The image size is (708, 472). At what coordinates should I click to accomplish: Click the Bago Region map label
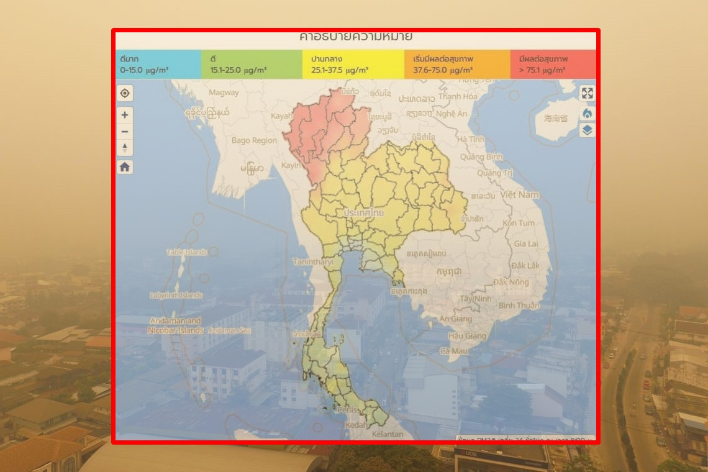click(x=254, y=140)
